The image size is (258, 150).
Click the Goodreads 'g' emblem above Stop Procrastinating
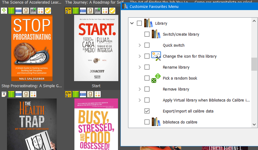click(x=26, y=11)
